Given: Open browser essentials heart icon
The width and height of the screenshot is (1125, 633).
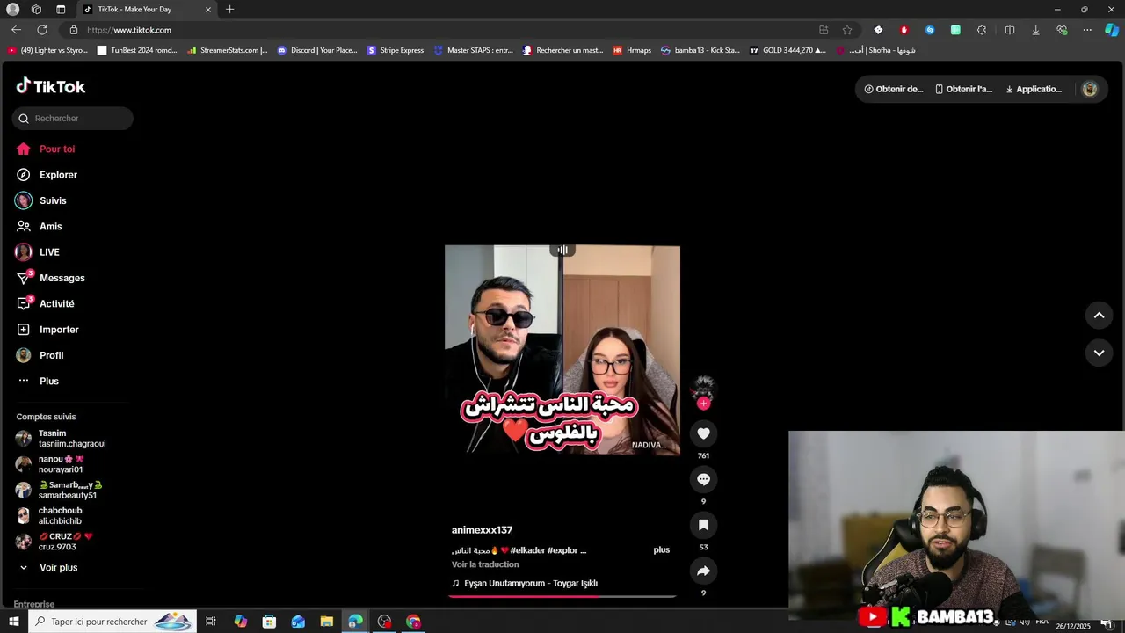Looking at the screenshot, I should click(x=1062, y=30).
